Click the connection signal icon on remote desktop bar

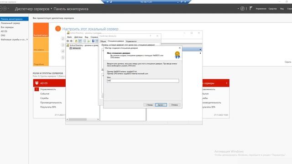click(111, 2)
